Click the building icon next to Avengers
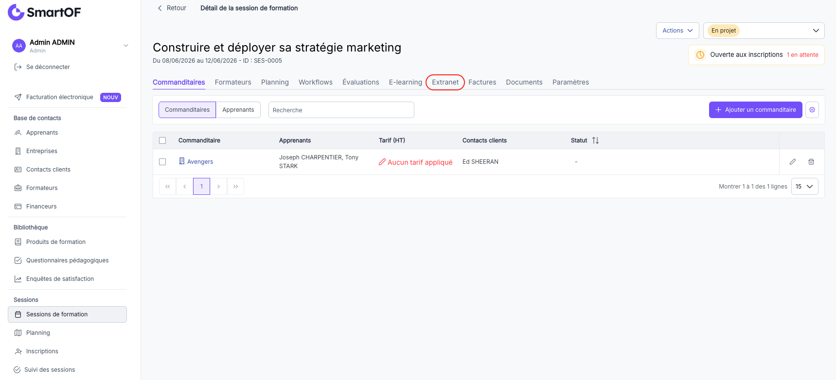The width and height of the screenshot is (836, 380). point(182,161)
